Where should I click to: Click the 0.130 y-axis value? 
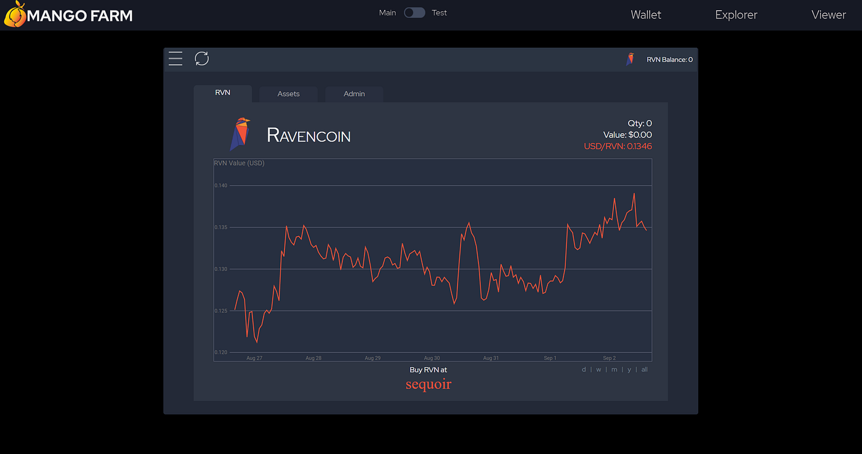tap(221, 269)
